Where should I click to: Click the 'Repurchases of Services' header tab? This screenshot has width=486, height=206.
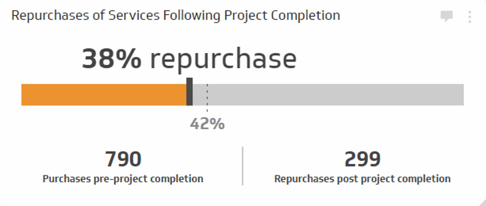176,15
